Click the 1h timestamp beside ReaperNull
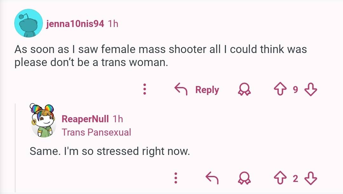This screenshot has width=343, height=194. tap(118, 119)
